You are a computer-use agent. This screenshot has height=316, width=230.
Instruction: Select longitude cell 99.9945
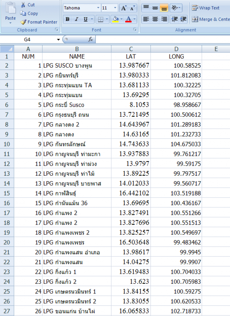coord(176,252)
